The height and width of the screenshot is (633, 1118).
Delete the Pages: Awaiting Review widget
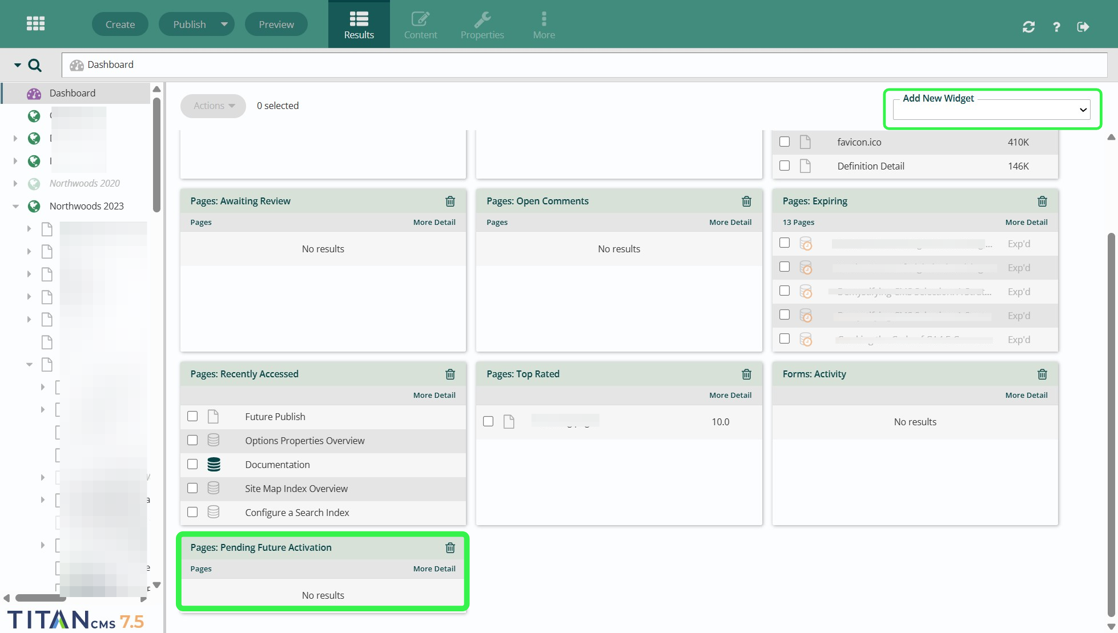pos(450,201)
